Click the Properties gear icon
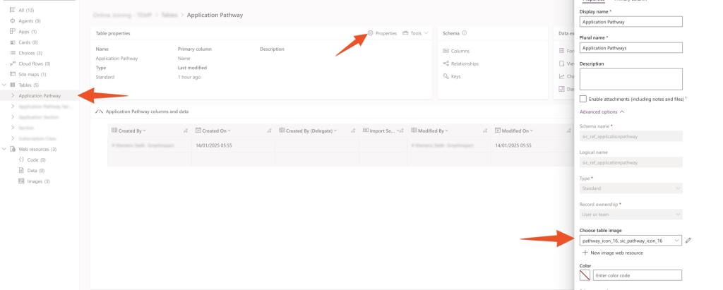 coord(371,33)
